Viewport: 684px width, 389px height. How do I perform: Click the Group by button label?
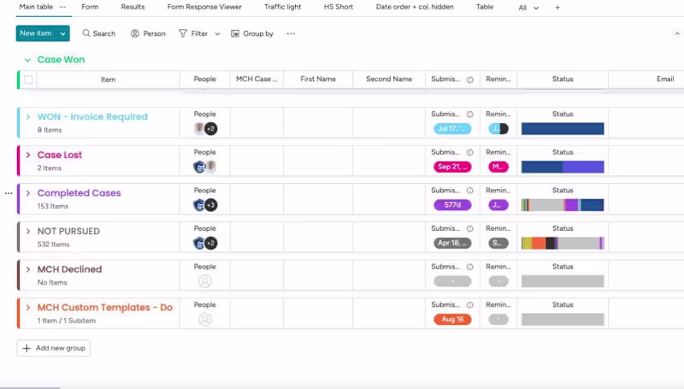(x=258, y=33)
